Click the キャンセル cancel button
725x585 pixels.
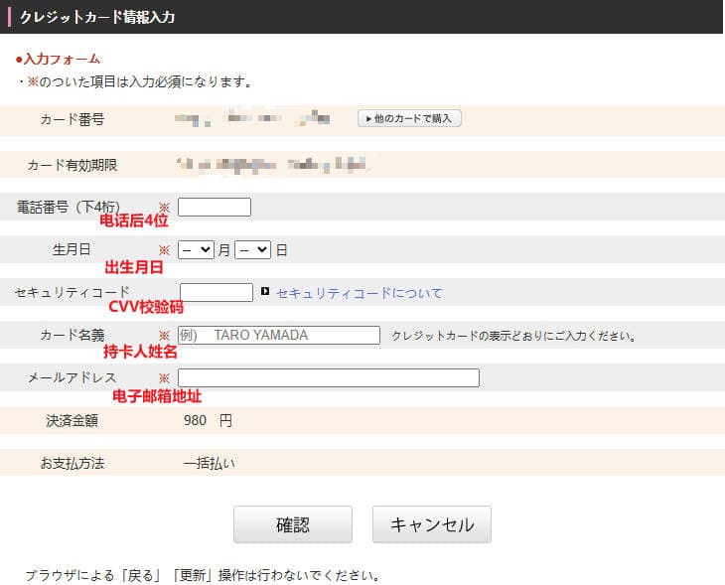[x=432, y=524]
